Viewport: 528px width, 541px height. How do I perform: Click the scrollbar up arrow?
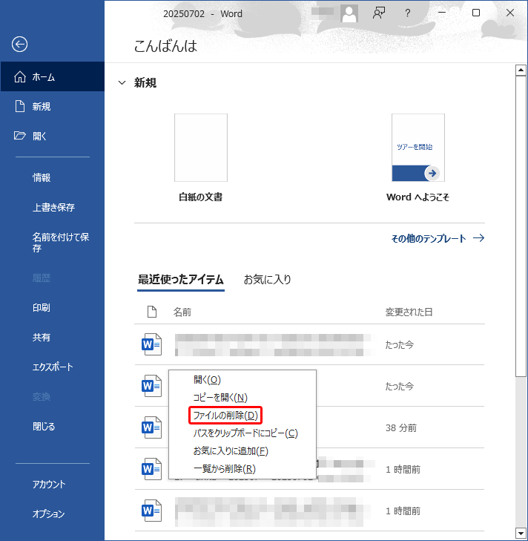(x=521, y=70)
